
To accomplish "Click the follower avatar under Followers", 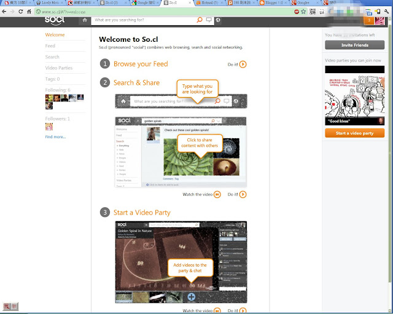I will pos(49,127).
